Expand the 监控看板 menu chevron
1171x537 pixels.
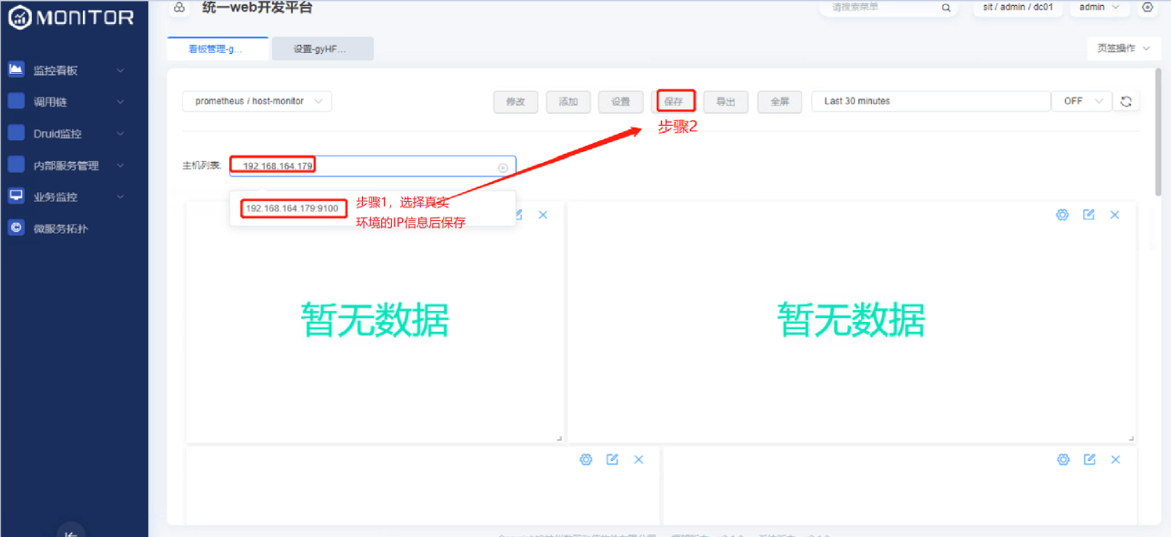tap(121, 70)
